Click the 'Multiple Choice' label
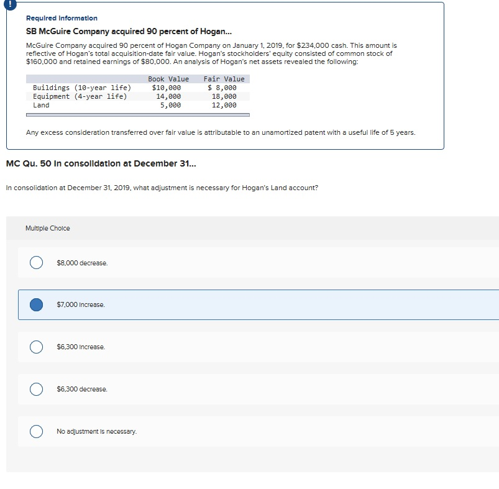499x489 pixels. [48, 228]
